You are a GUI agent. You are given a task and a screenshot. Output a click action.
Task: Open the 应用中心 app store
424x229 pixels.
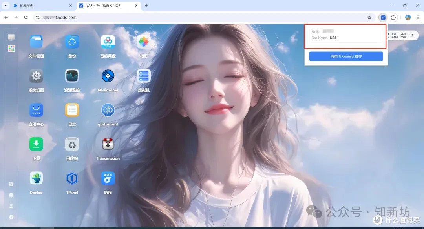click(x=36, y=110)
